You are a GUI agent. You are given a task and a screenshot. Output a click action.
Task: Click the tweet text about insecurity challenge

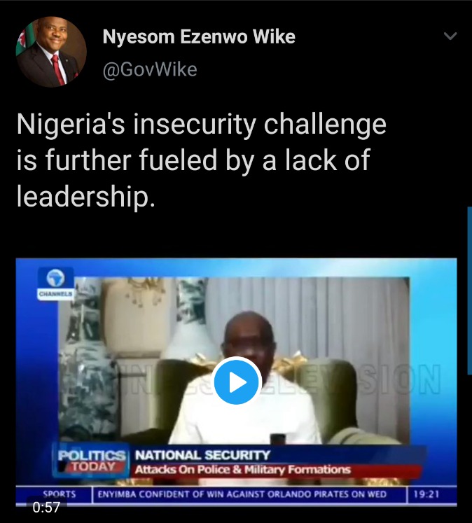[202, 160]
